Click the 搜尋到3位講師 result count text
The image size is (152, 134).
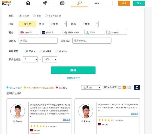point(14,93)
